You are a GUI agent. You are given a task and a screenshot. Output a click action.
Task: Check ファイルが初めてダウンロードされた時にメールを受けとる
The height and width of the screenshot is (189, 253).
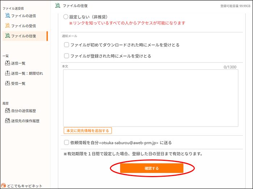point(67,45)
